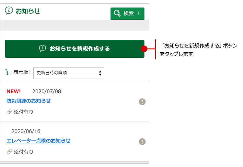The height and width of the screenshot is (167, 243).
Task: Click the arrow stepper on the sort order combo box
Action: (x=100, y=73)
